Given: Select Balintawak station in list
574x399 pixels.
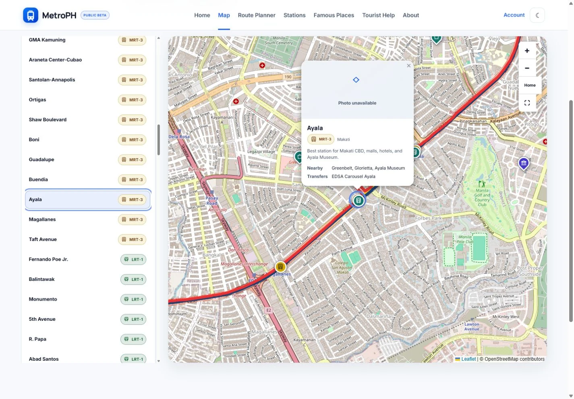Looking at the screenshot, I should [x=88, y=279].
